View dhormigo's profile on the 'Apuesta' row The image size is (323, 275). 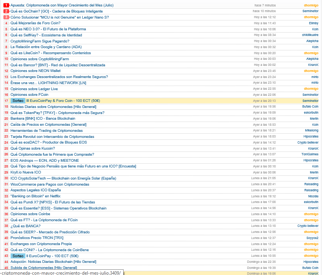pyautogui.click(x=311, y=5)
